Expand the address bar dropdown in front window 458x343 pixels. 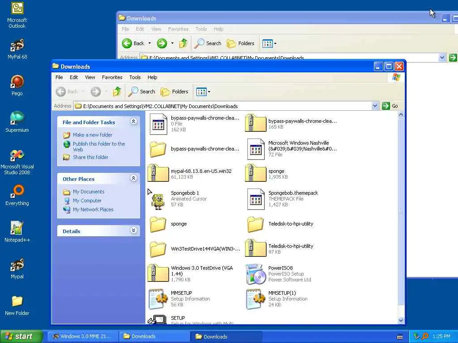[375, 106]
